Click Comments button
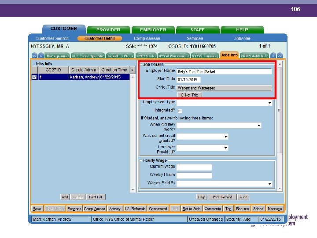Viewport: 317px width, 238px height. (213, 208)
